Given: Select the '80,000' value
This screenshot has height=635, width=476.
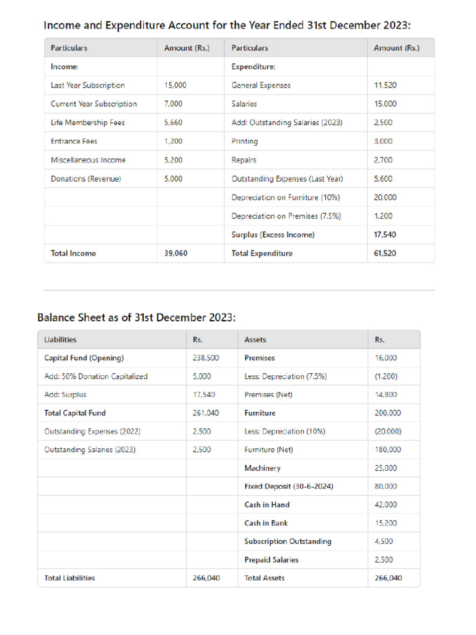Looking at the screenshot, I should (x=386, y=486).
